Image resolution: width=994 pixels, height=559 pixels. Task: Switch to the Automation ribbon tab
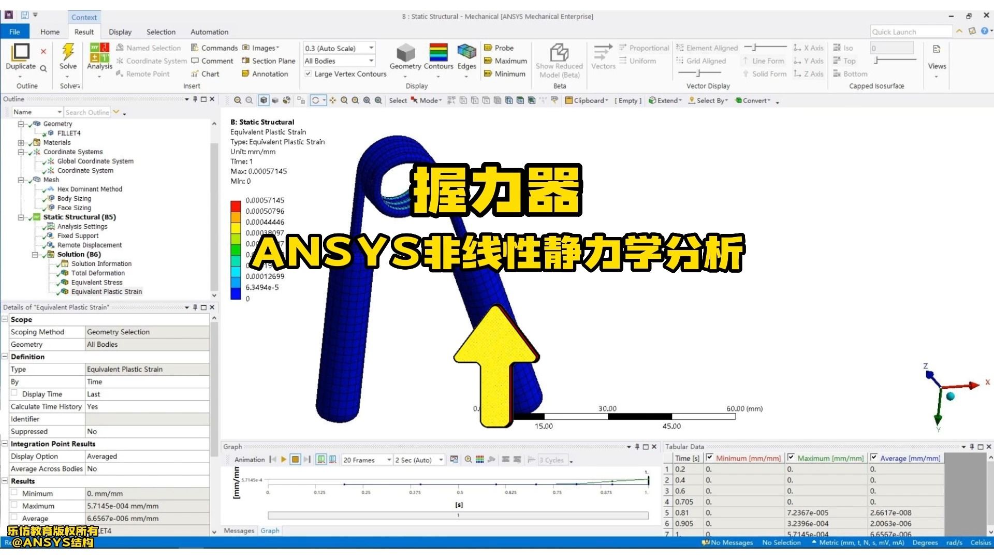coord(209,32)
